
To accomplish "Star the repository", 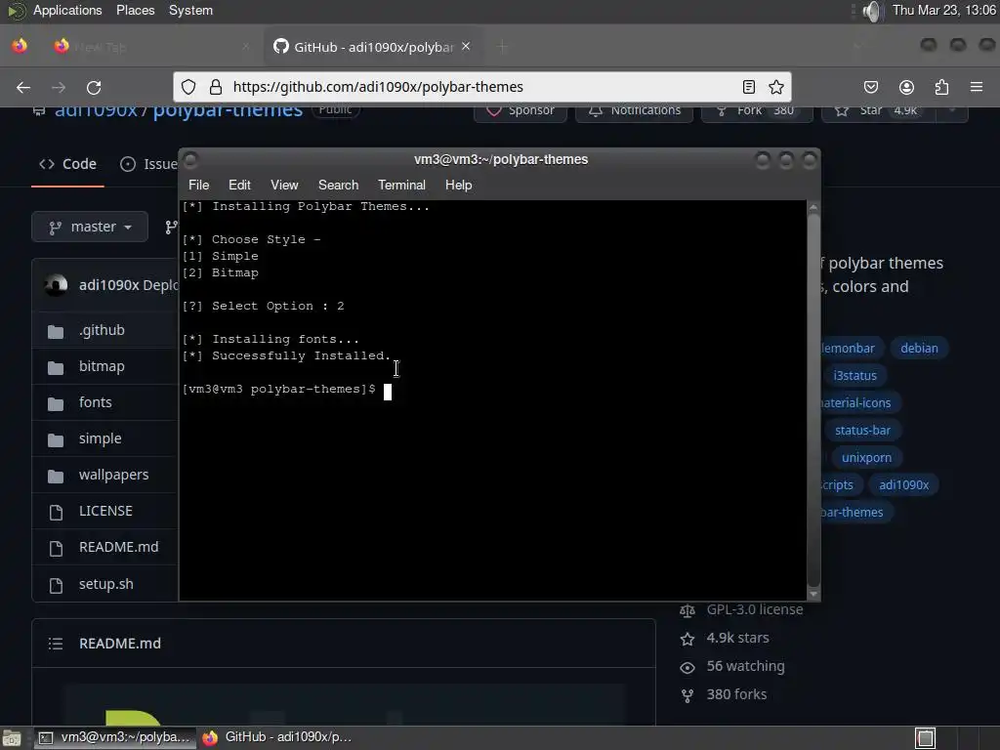I will click(878, 111).
